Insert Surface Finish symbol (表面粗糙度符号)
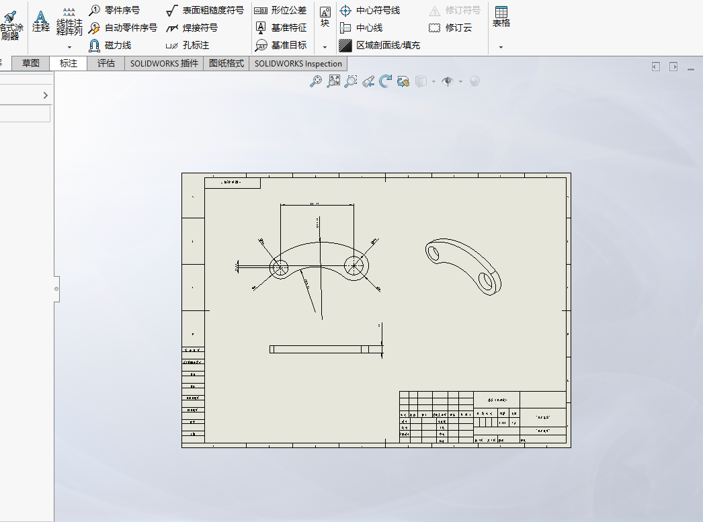Screen dimensions: 703x522 pos(204,10)
